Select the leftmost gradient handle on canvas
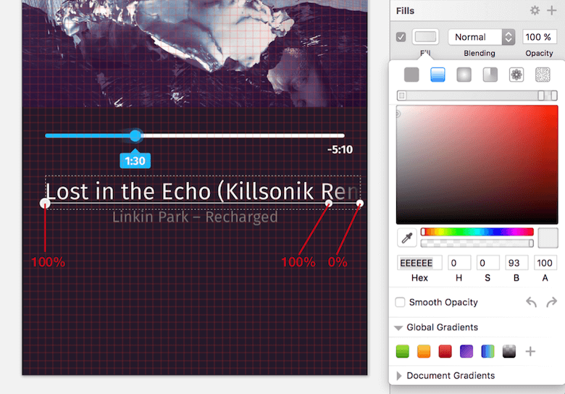Screen dimensions: 565x394 pyautogui.click(x=45, y=204)
